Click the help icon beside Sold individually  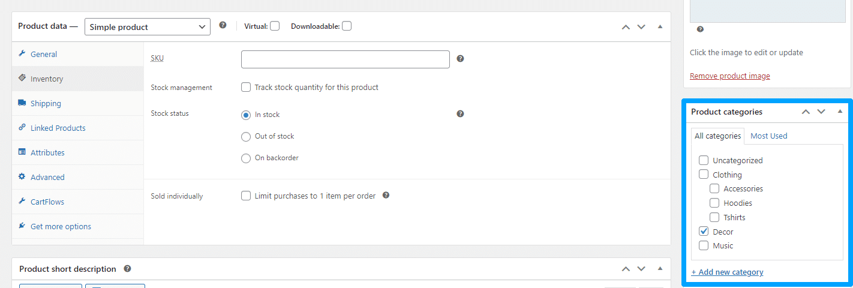click(x=386, y=196)
